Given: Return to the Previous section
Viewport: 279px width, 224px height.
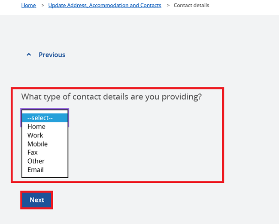Looking at the screenshot, I should [x=52, y=55].
